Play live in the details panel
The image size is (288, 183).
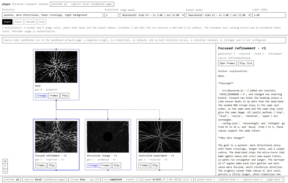click(x=246, y=63)
